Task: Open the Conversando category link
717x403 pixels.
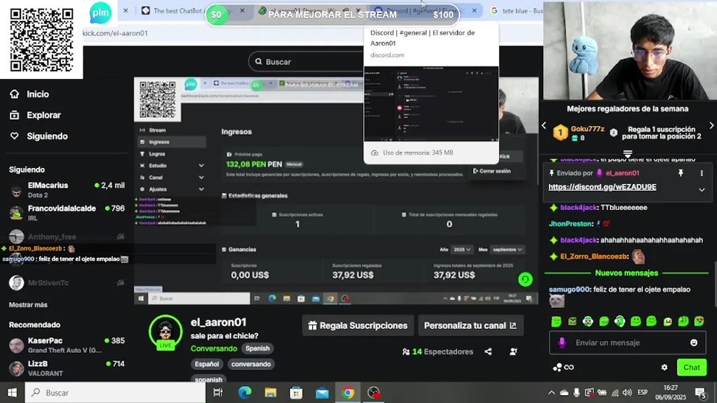Action: pos(214,348)
